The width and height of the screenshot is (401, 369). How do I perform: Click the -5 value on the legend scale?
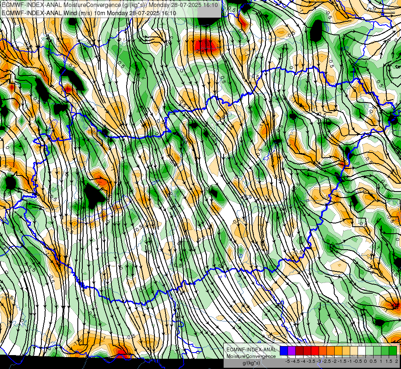288,361
